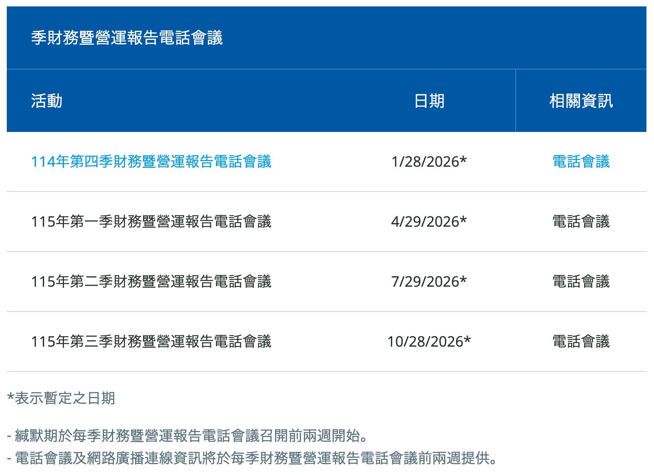Select the 115年第二季財務暨營運報告電話會議 row text
The image size is (654, 475).
151,281
